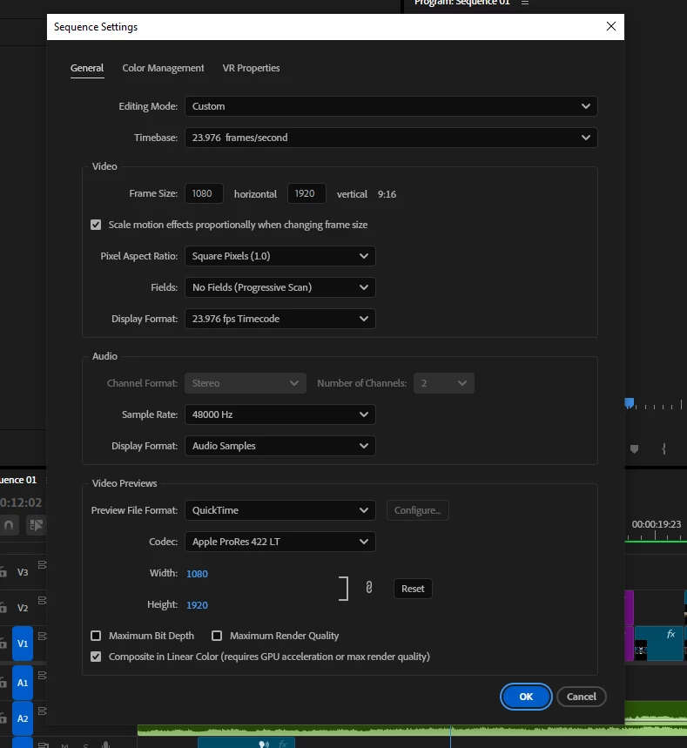
Task: Click Frame Size vertical field 1920
Action: coord(306,193)
